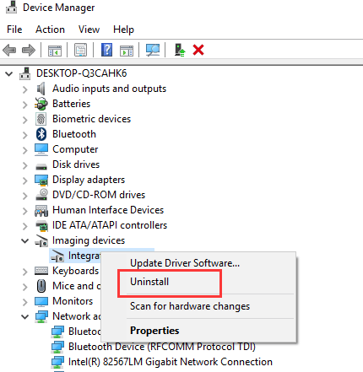Expand the Audio inputs and outputs node

tap(25, 89)
